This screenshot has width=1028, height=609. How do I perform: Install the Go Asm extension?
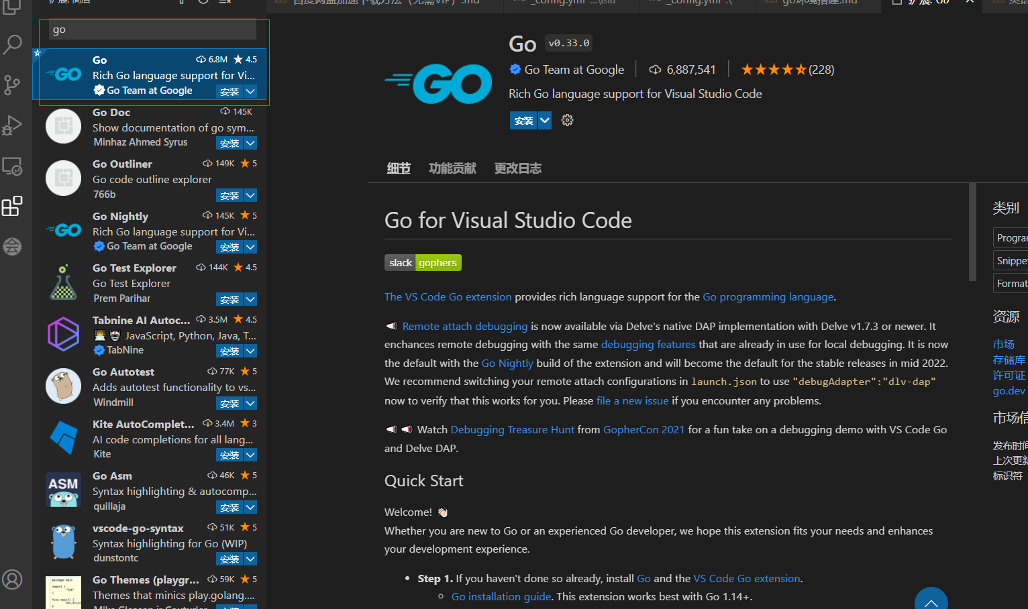pos(229,507)
